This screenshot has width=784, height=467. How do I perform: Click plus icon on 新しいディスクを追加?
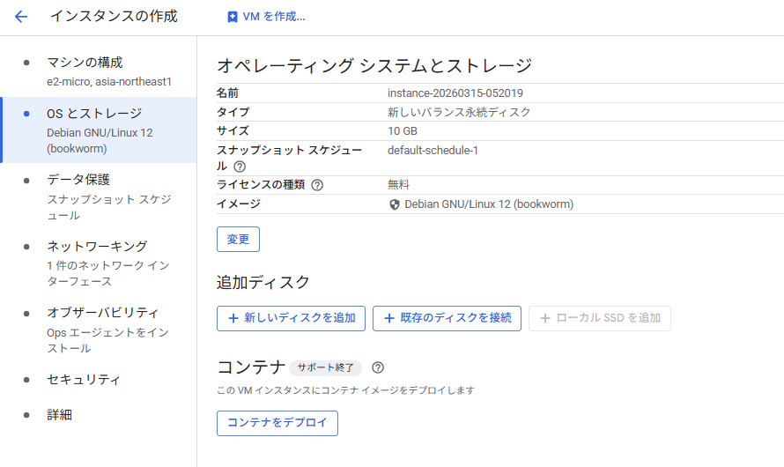[233, 318]
